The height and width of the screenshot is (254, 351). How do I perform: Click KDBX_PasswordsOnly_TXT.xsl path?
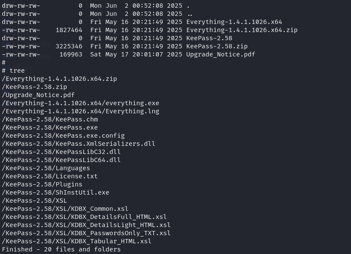coord(86,233)
